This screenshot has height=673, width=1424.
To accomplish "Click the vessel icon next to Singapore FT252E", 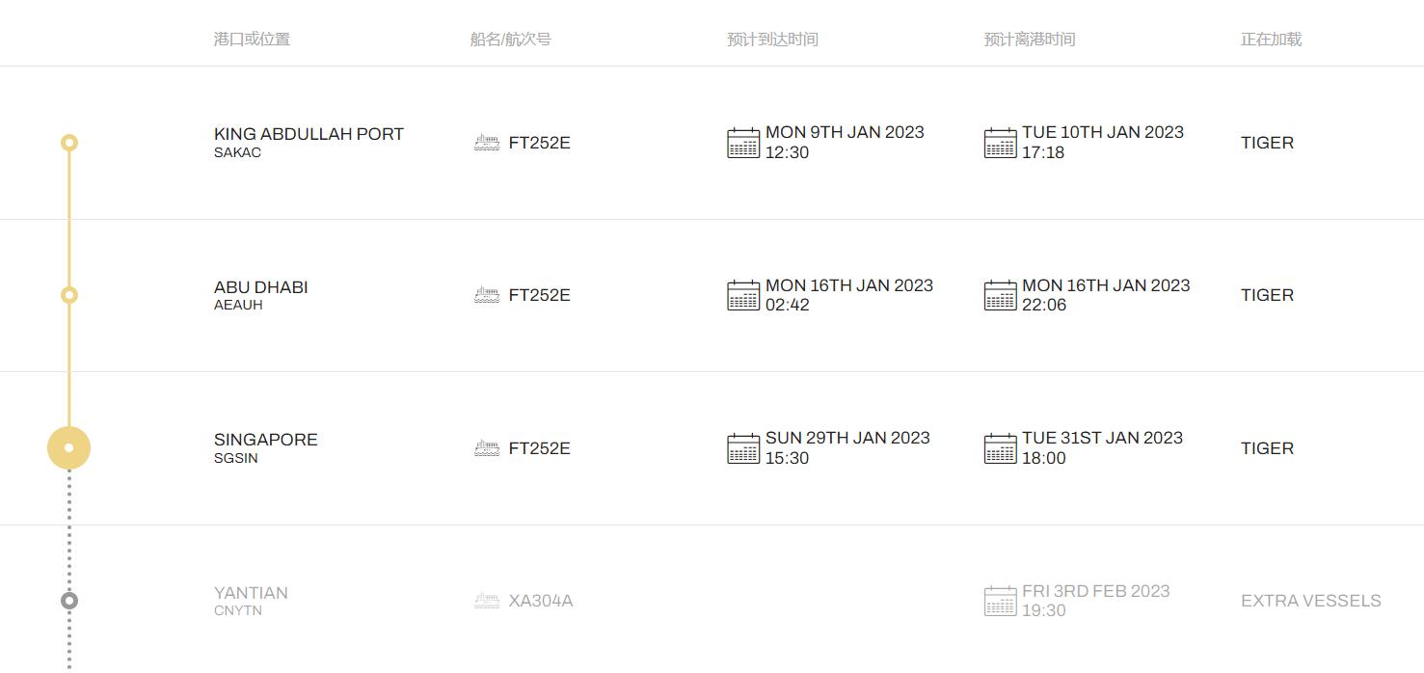I will pos(487,448).
